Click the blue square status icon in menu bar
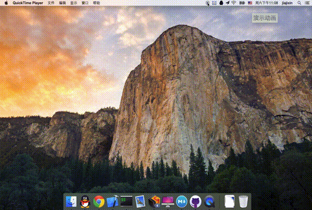Viewport: 312px width, 210px height. coord(214,3)
